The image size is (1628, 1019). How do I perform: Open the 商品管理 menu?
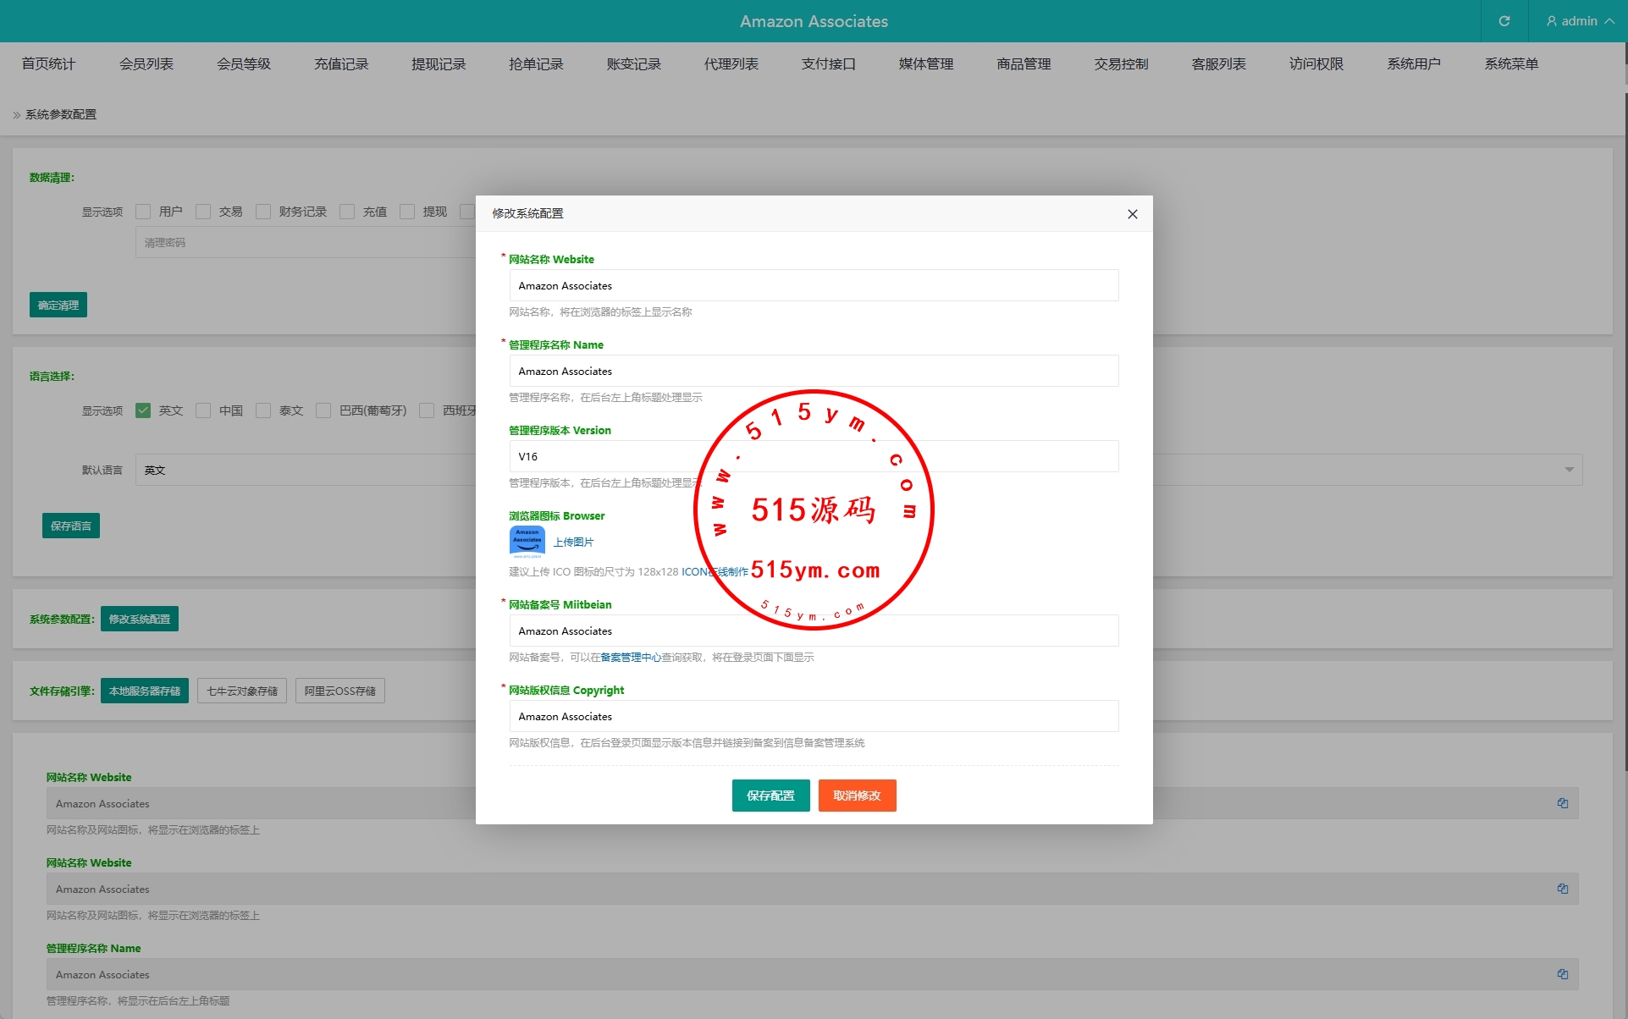coord(1024,64)
